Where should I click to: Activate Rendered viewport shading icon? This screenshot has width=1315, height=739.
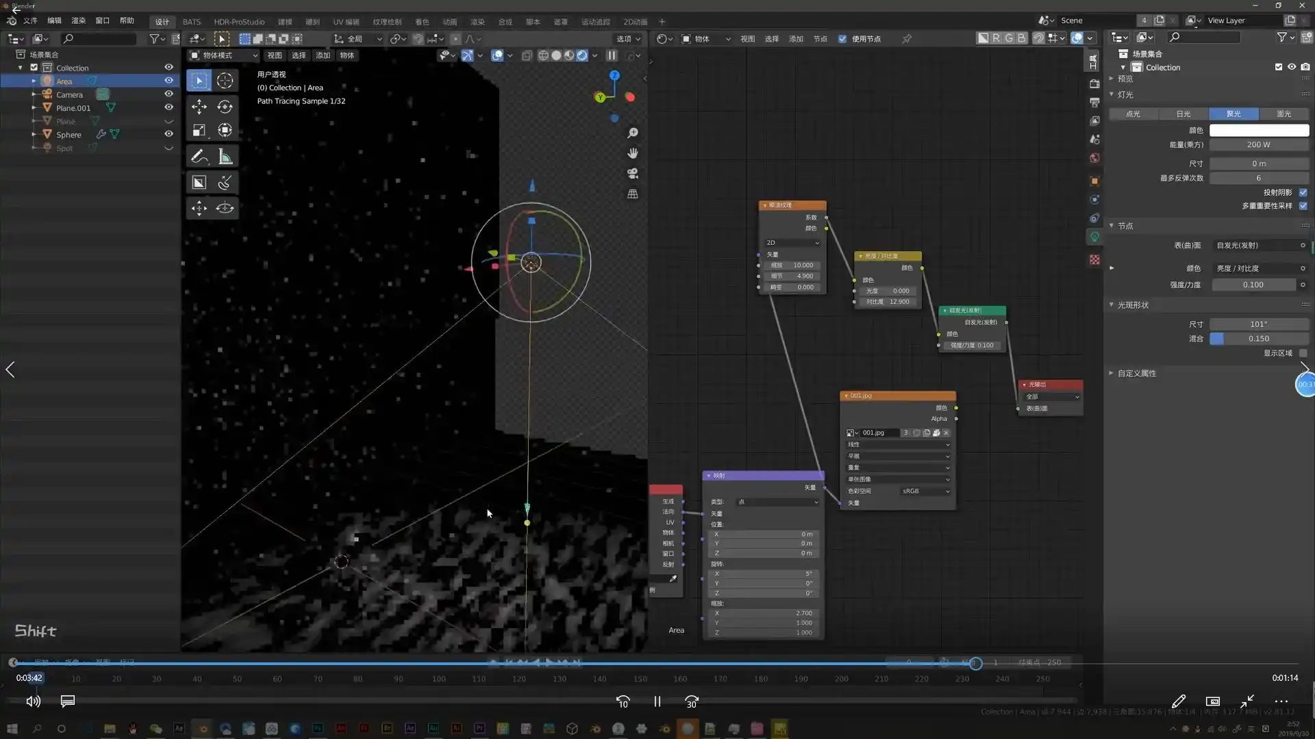point(581,55)
